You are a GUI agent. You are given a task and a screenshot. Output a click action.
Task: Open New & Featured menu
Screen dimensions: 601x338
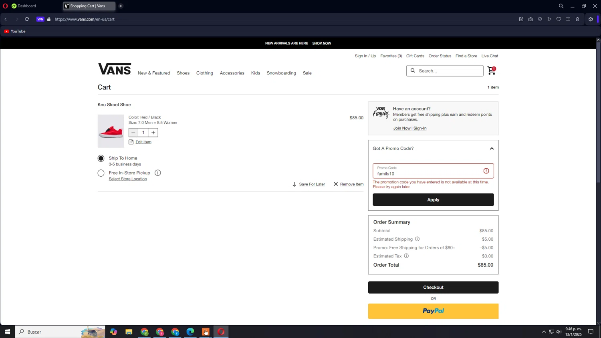(x=154, y=73)
